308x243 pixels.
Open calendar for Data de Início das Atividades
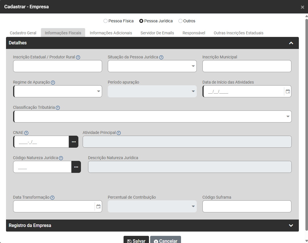pos(288,92)
